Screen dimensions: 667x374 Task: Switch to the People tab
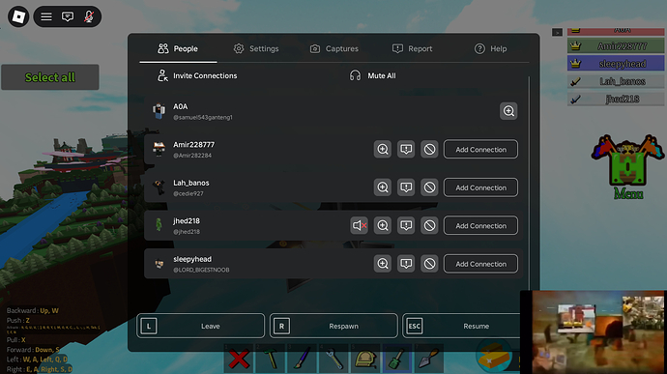tap(178, 48)
